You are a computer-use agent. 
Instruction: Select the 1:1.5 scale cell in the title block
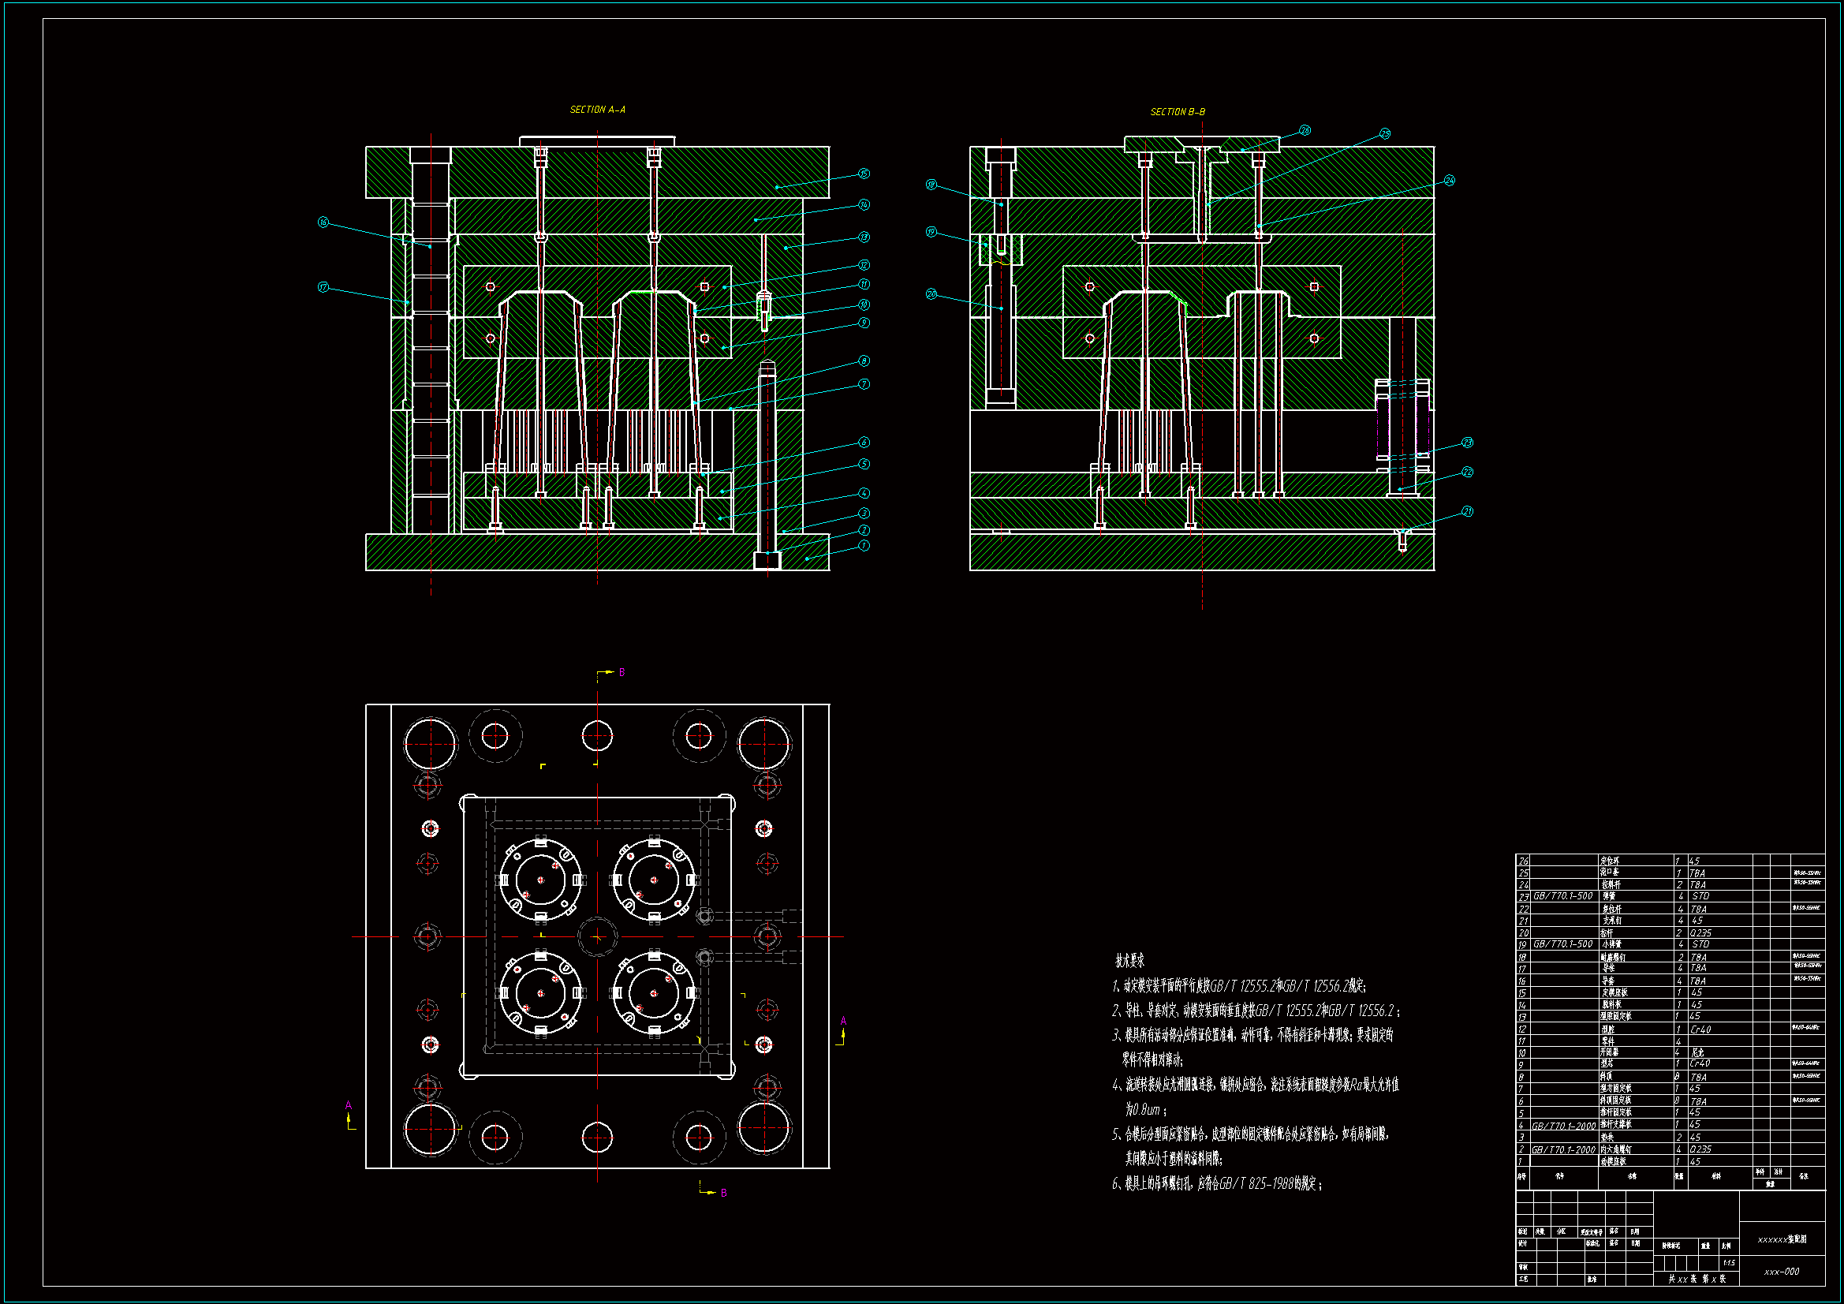1728,1263
